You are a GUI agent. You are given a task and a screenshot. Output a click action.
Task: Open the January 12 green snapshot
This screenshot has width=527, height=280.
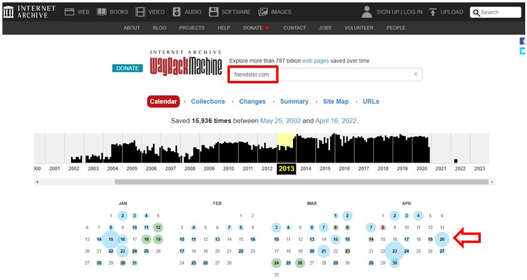tap(158, 228)
